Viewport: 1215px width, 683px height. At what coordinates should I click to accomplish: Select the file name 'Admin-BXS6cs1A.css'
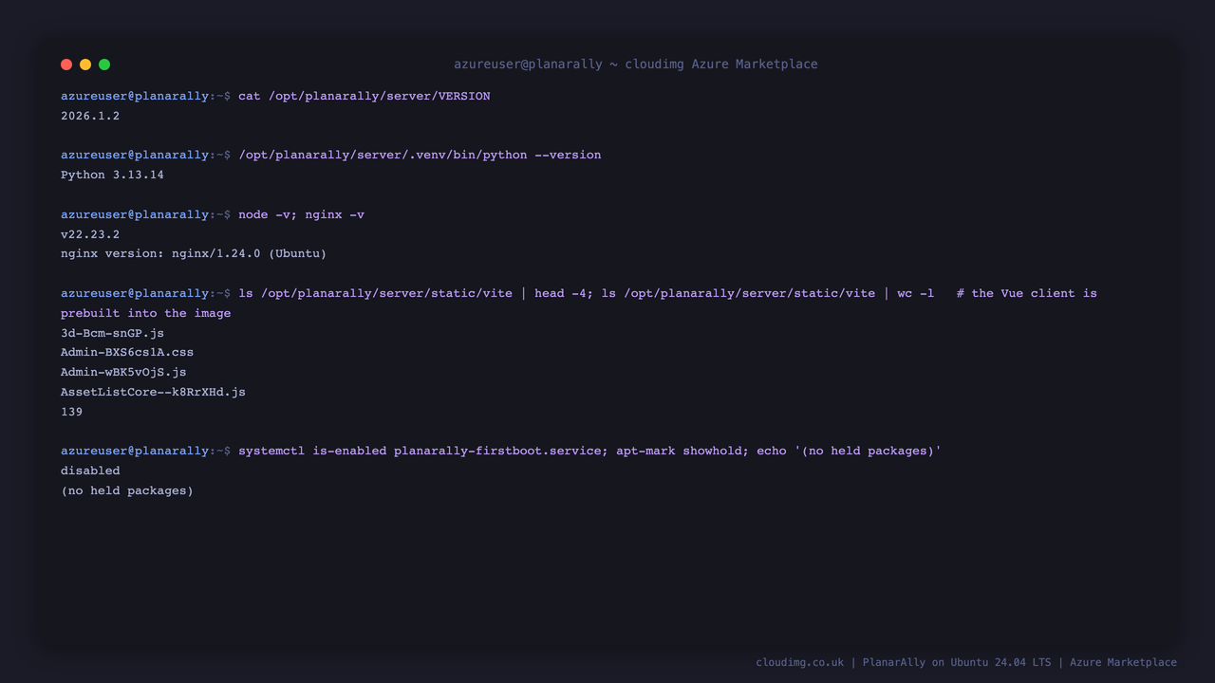tap(127, 352)
